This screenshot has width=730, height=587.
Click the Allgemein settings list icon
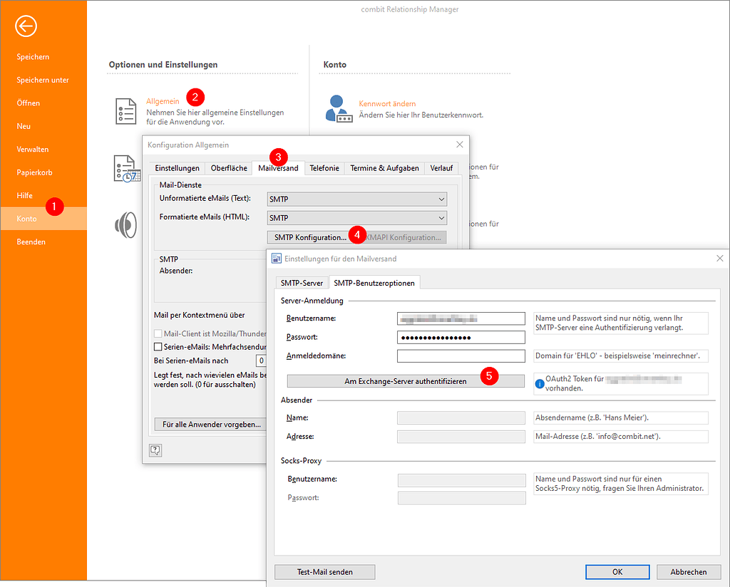coord(125,110)
